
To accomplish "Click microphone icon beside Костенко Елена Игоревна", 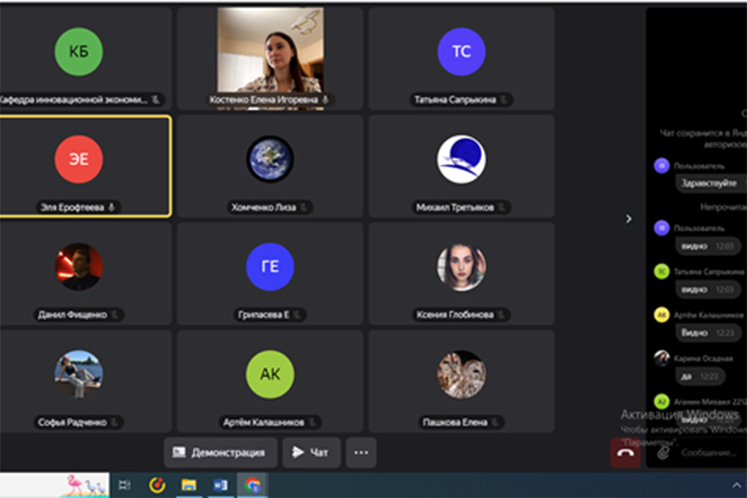I will pyautogui.click(x=326, y=99).
